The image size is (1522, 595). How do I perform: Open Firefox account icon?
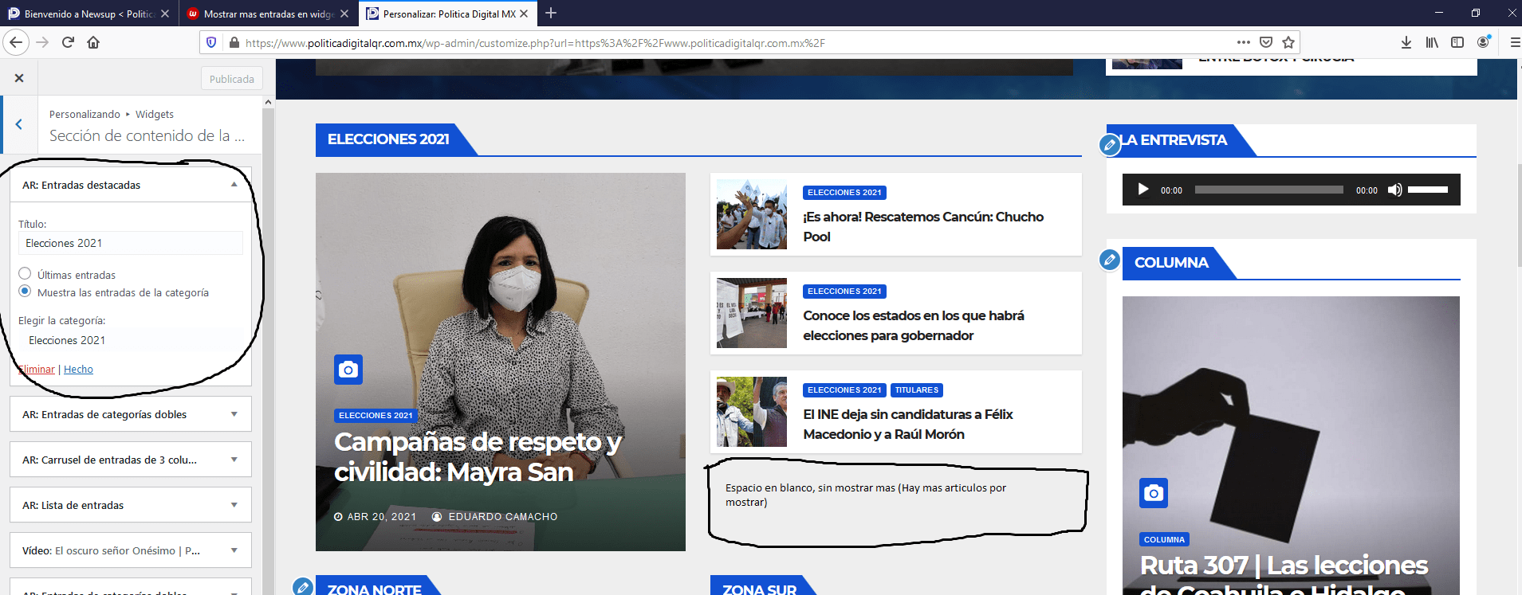(x=1484, y=42)
